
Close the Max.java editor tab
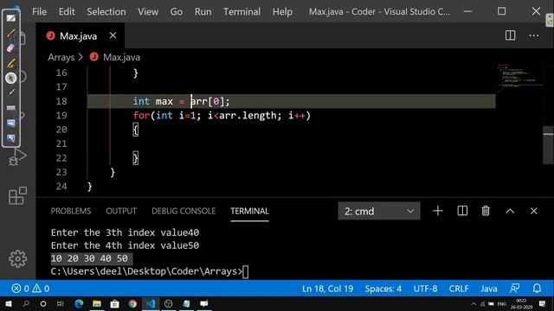click(113, 35)
